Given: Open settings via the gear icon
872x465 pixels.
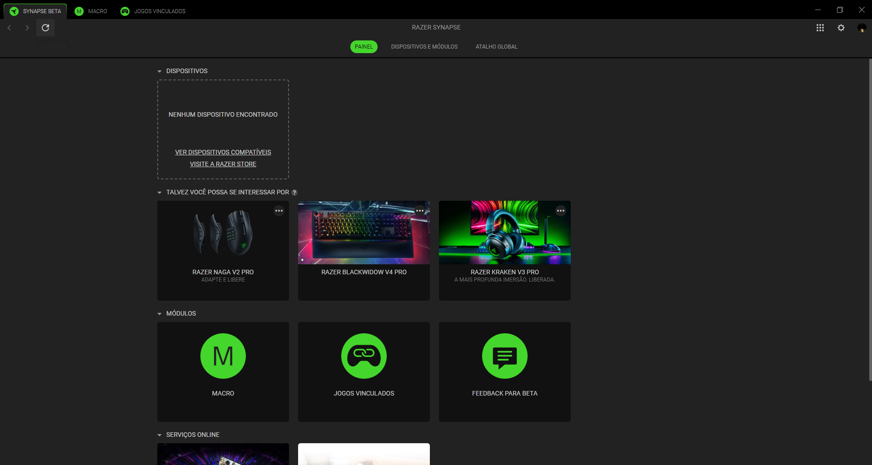Looking at the screenshot, I should [x=841, y=28].
